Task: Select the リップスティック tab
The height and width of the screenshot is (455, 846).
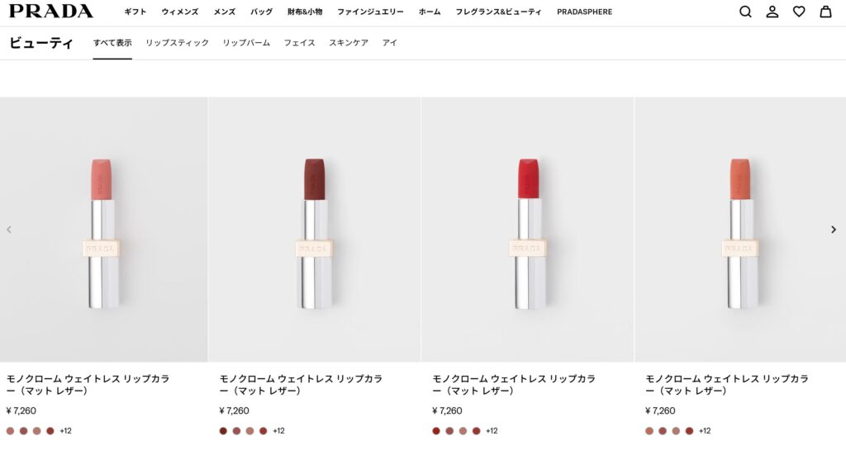Action: [177, 43]
